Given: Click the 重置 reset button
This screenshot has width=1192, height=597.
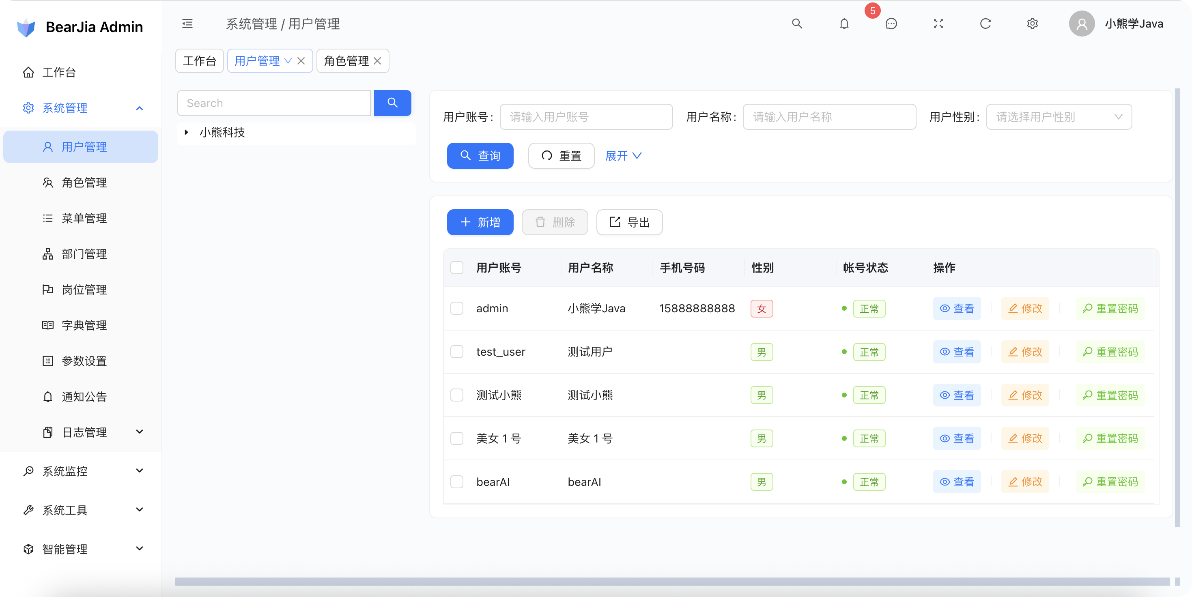Looking at the screenshot, I should (x=561, y=156).
